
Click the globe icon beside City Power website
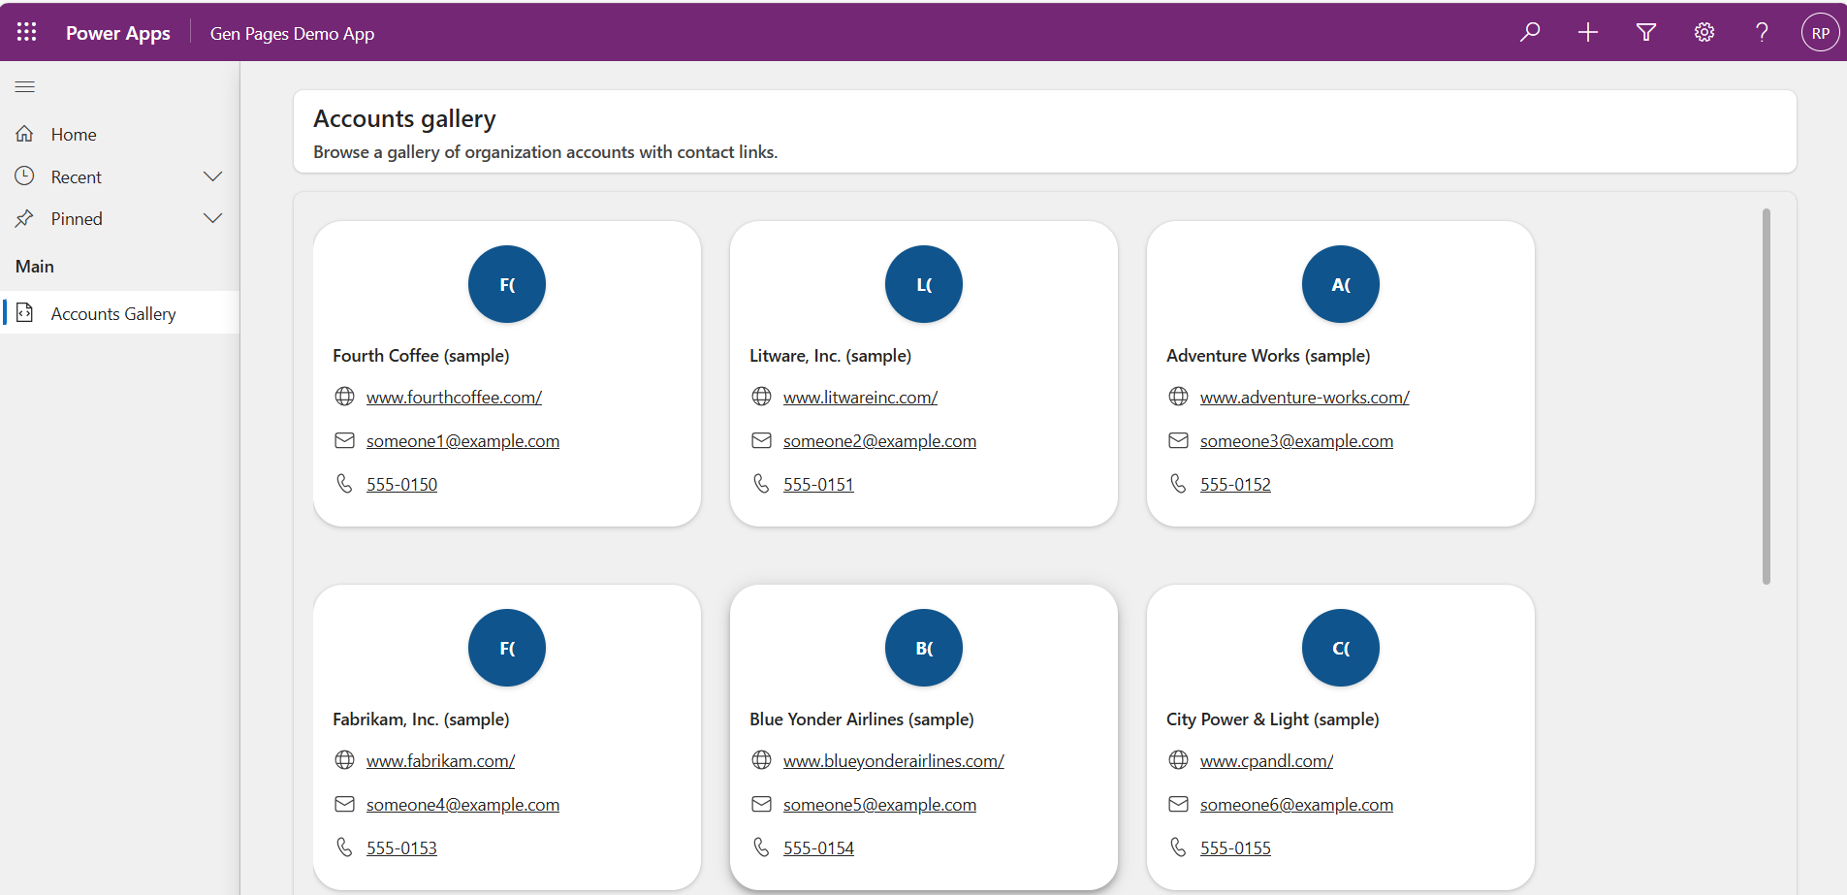[x=1178, y=760]
